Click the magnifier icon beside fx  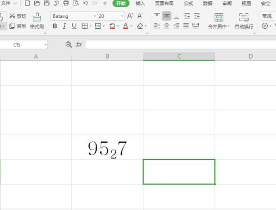[68, 44]
